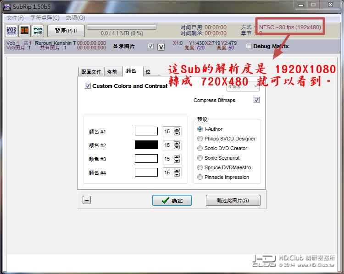Click the Rurouni Kenshin title text
This screenshot has width=344, height=274.
click(x=55, y=43)
